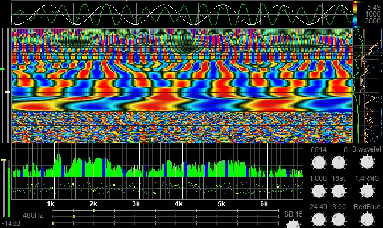Click the knob below the SB:15 label
Image resolution: width=383 pixels, height=228 pixels.
pyautogui.click(x=293, y=224)
